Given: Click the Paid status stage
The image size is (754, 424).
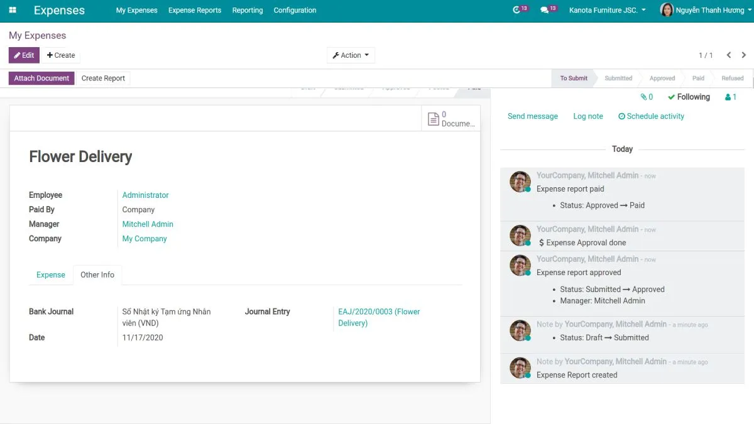Looking at the screenshot, I should click(698, 78).
